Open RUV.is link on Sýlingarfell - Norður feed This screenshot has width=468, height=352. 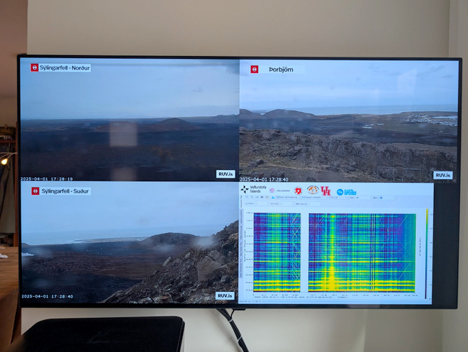pos(225,174)
